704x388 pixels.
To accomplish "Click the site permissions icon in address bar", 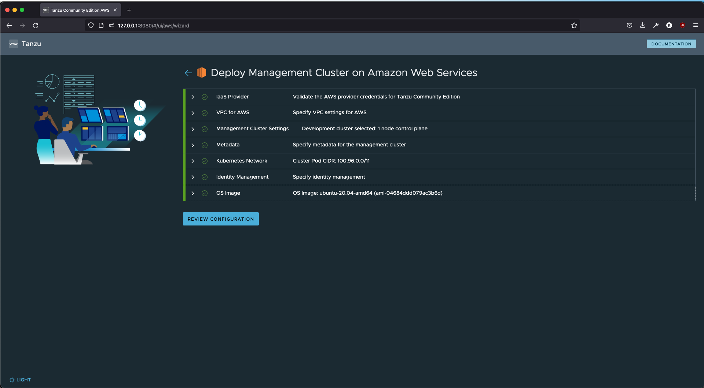I will click(111, 26).
